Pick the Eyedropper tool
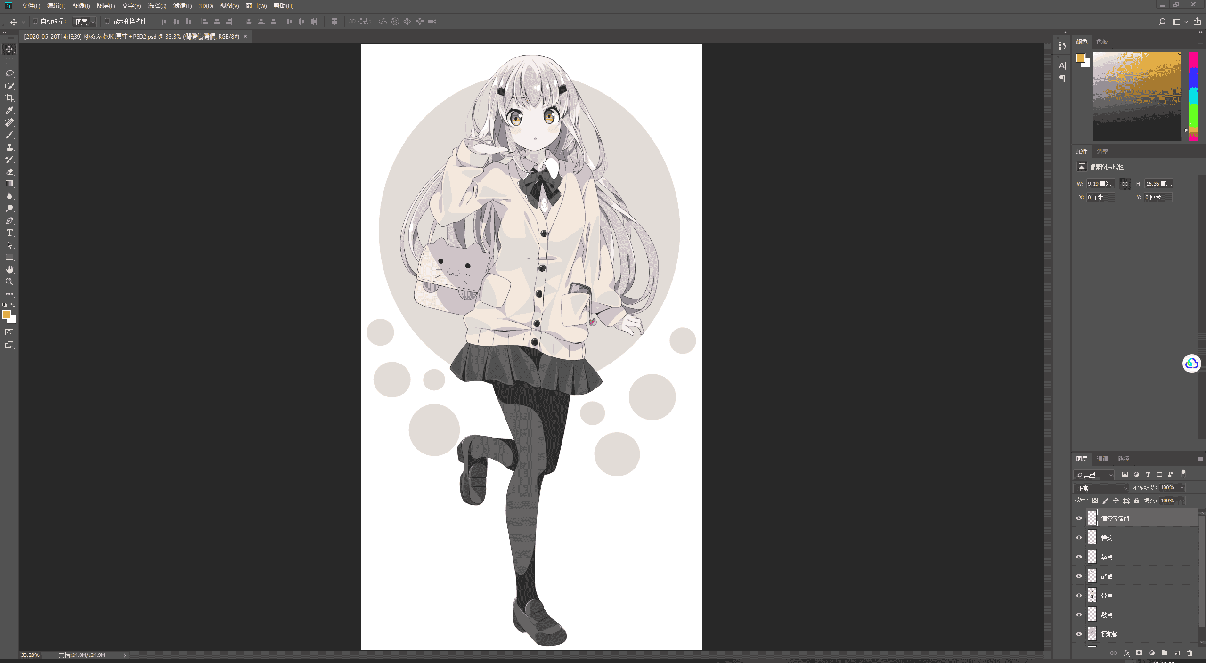Screen dimensions: 1206x663 [x=9, y=110]
